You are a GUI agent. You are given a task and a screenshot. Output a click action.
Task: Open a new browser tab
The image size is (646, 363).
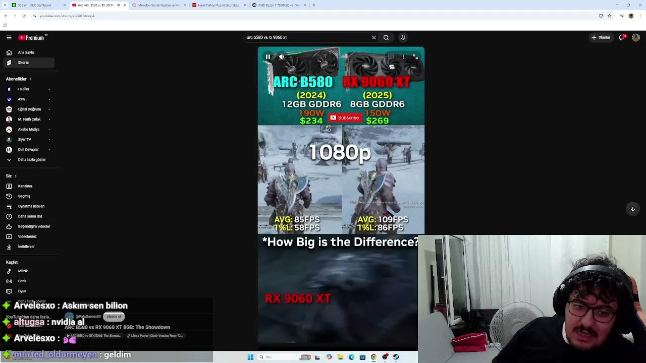314,5
